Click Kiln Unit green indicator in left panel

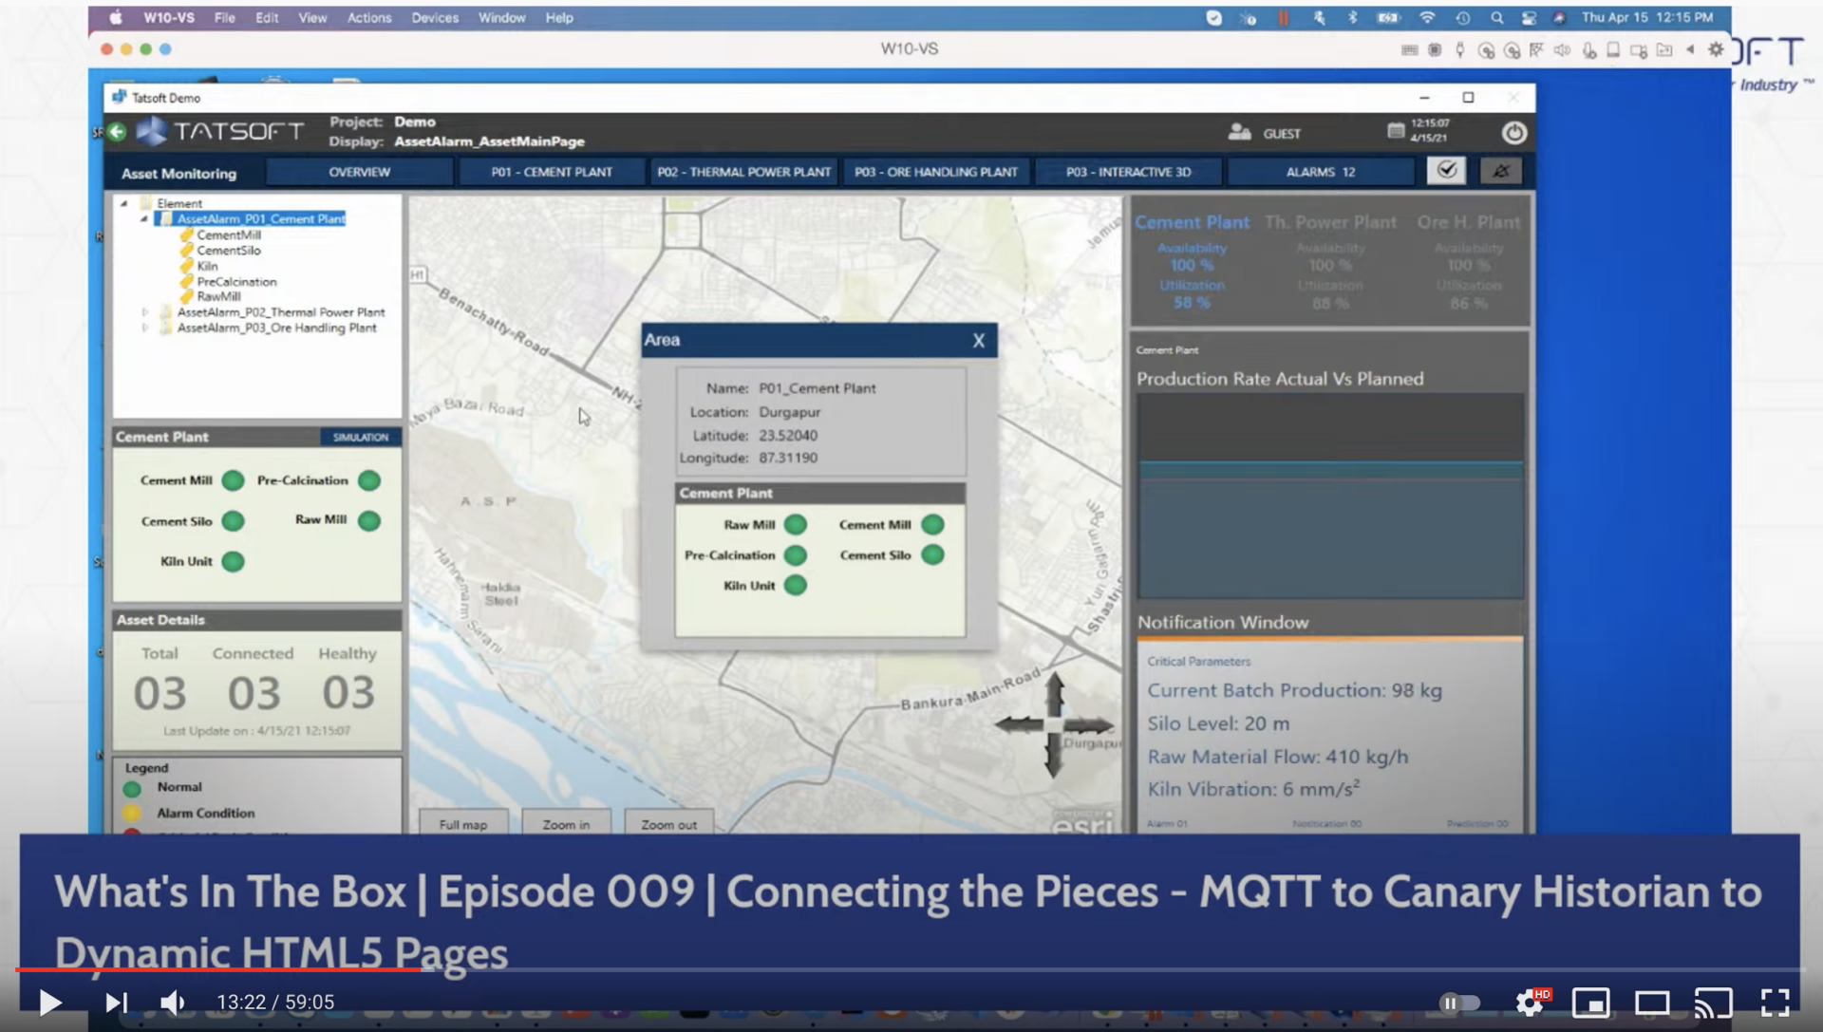233,562
